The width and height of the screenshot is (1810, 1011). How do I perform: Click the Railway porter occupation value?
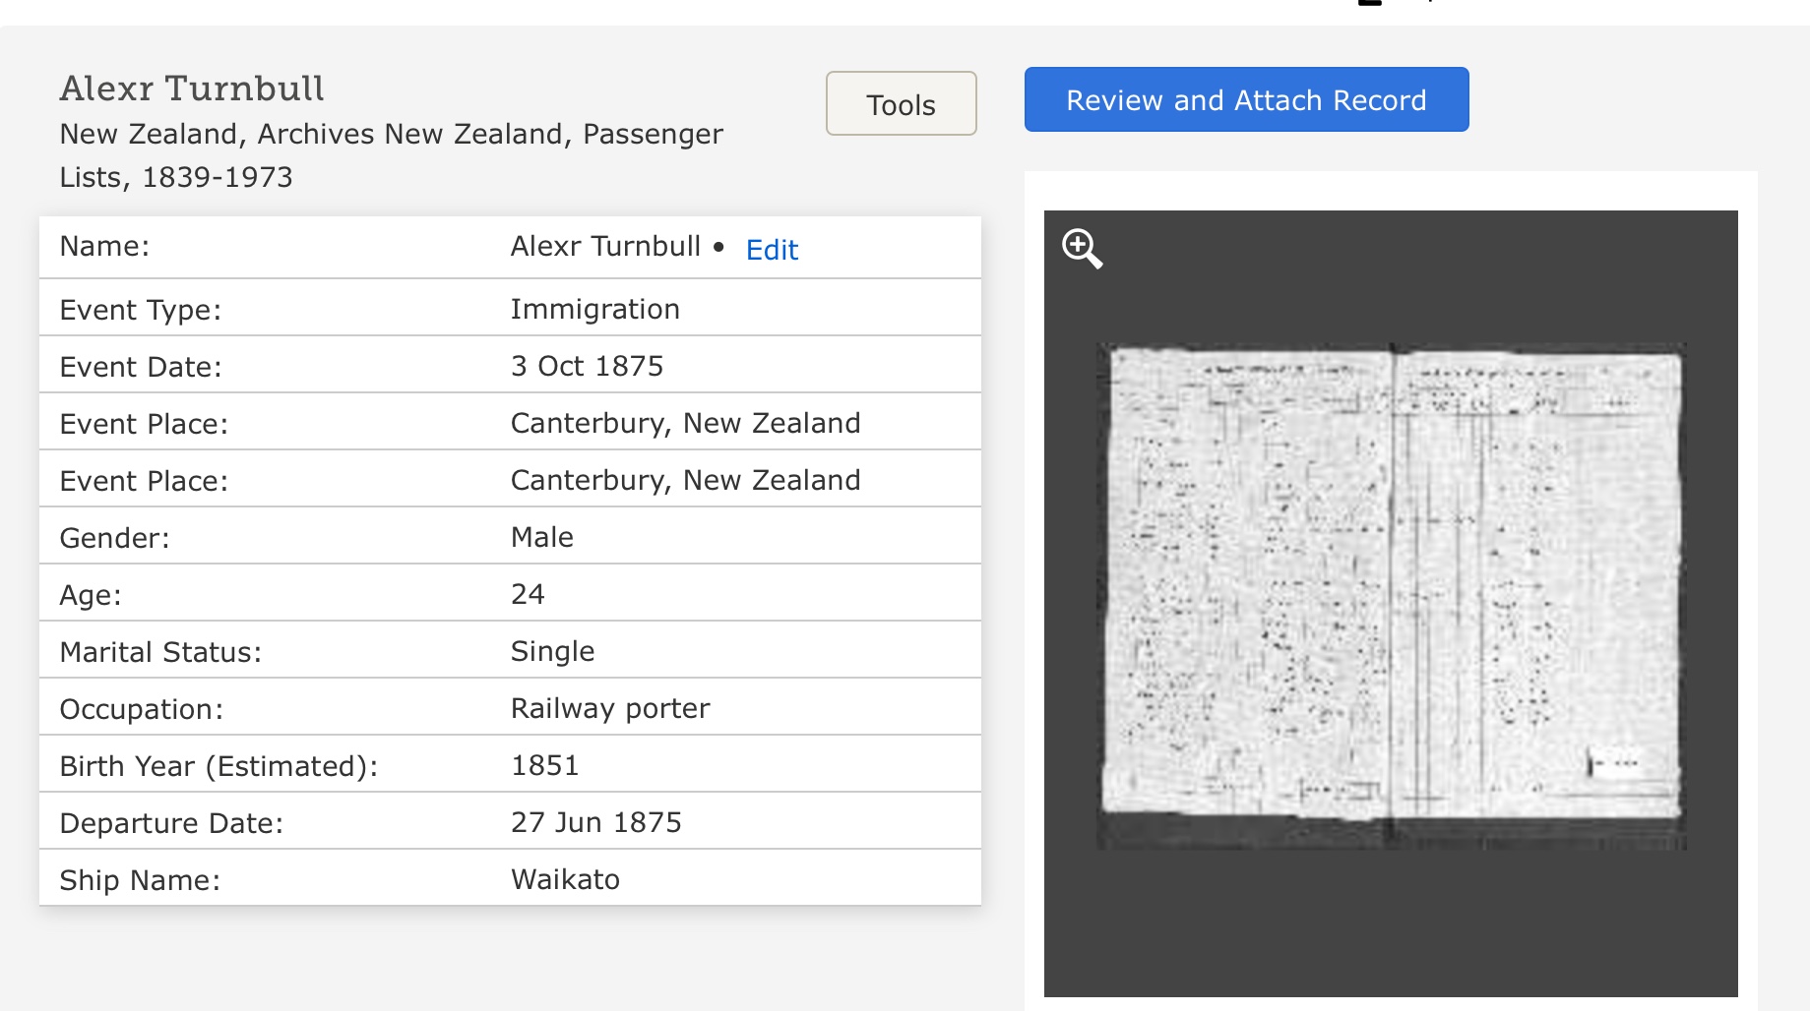point(610,708)
